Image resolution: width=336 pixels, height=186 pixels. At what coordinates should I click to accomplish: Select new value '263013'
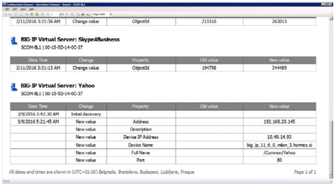tap(279, 21)
